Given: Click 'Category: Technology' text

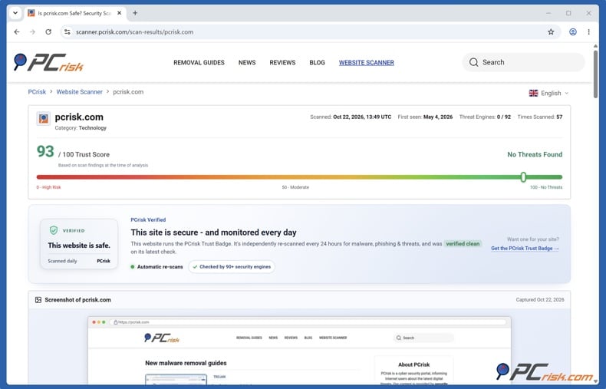Looking at the screenshot, I should 81,128.
